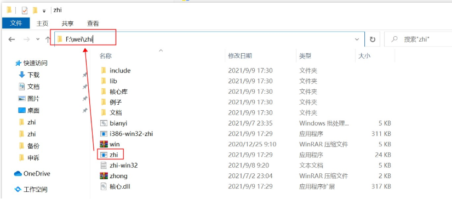Click the win WinRAR archive icon
This screenshot has height=199, width=452.
tap(104, 144)
